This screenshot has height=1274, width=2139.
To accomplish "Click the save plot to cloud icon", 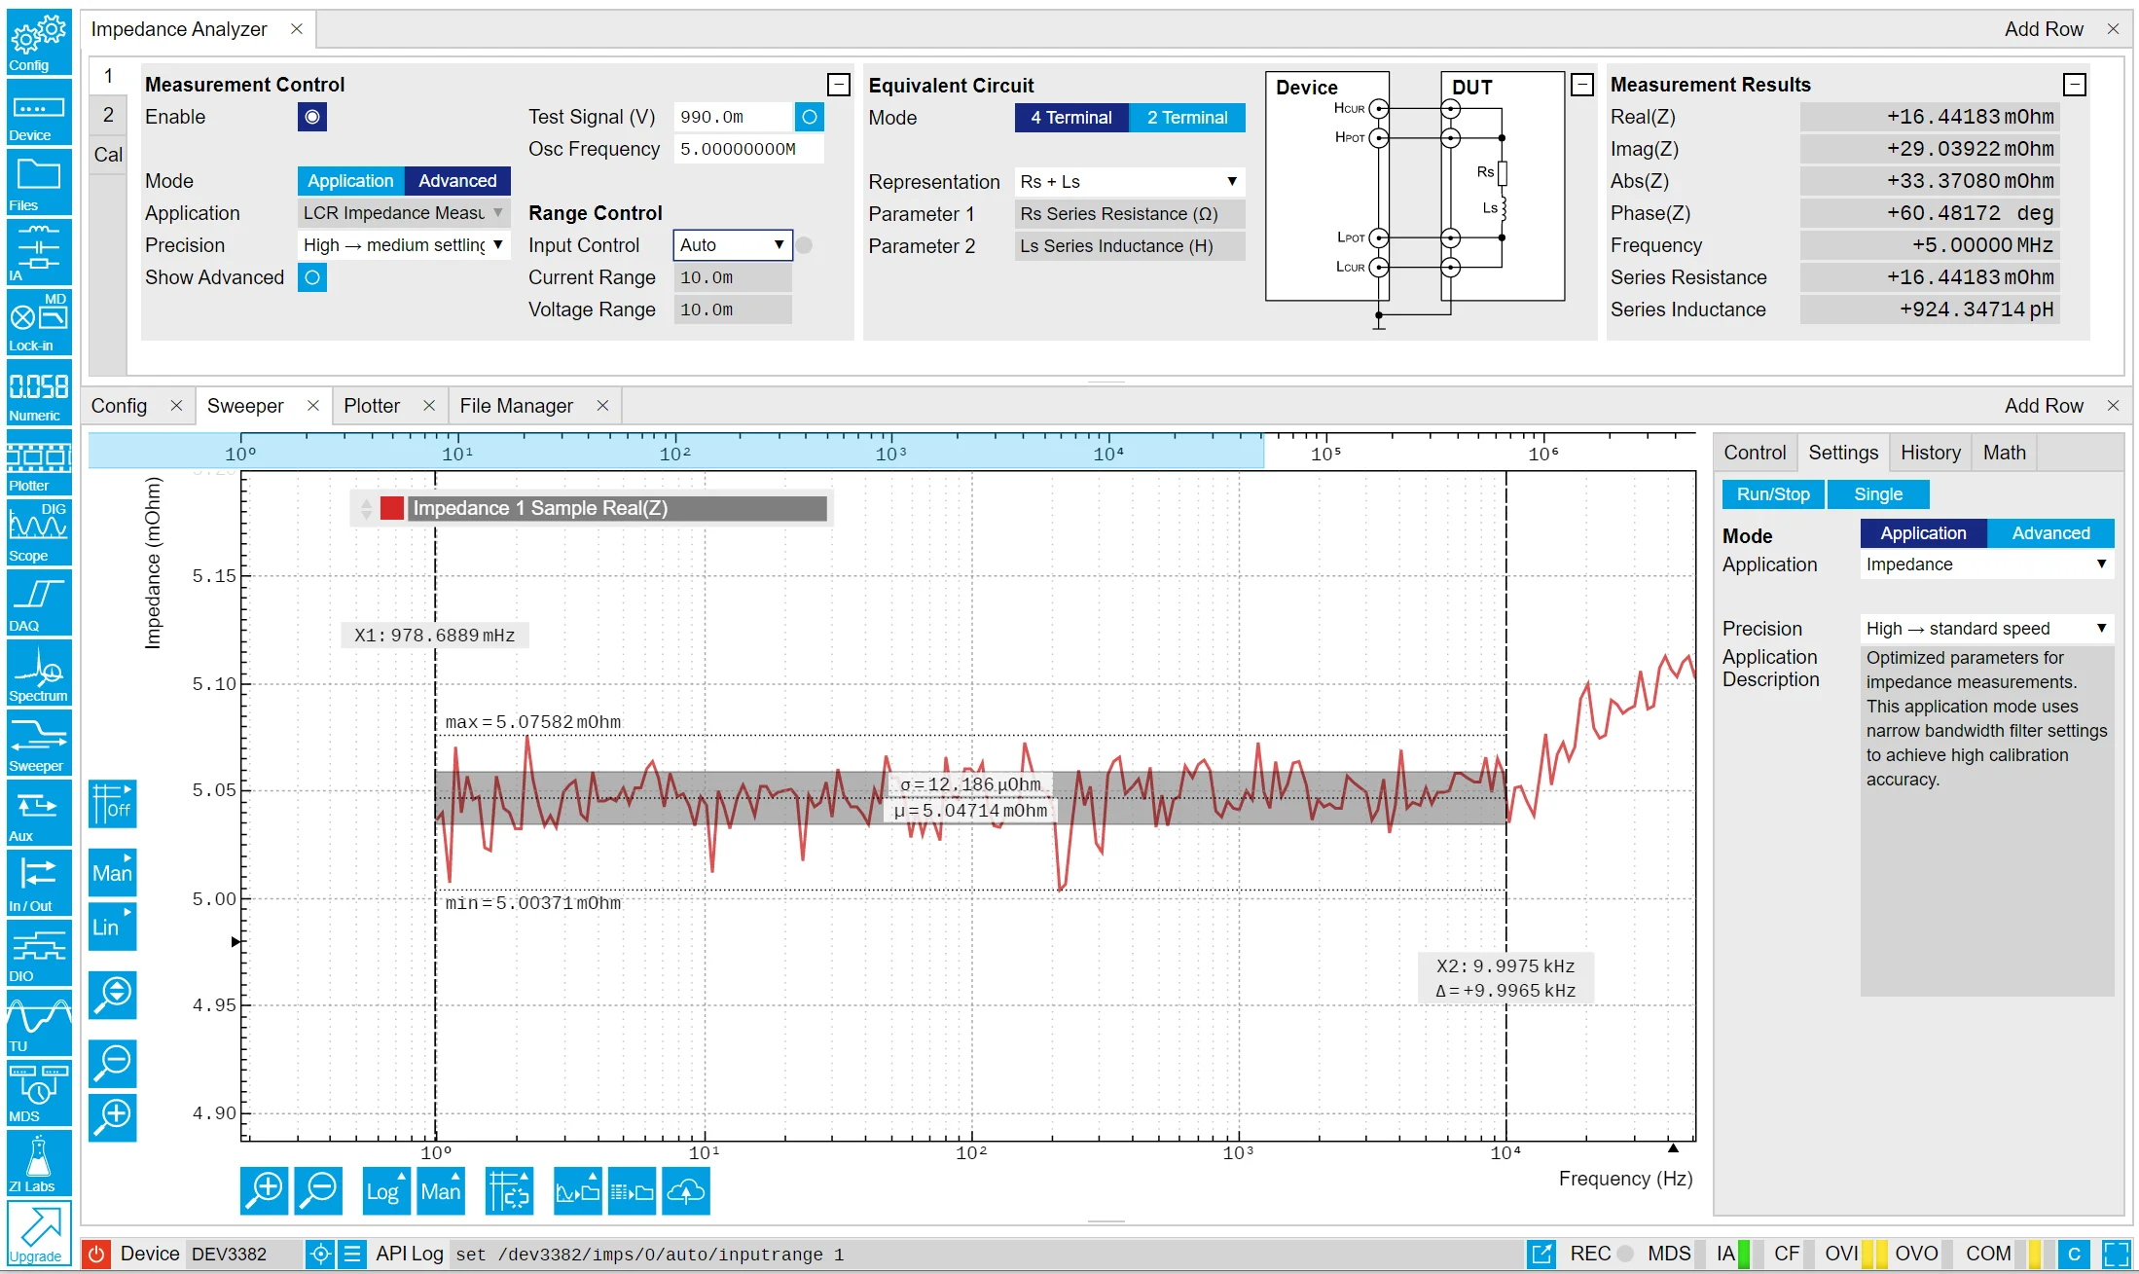I will [x=686, y=1191].
